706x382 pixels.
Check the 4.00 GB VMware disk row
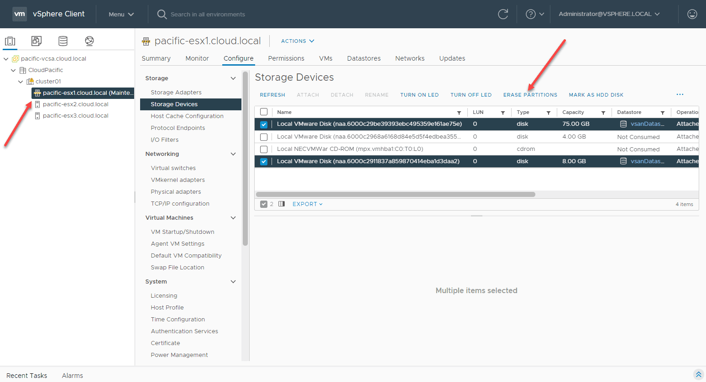[264, 137]
